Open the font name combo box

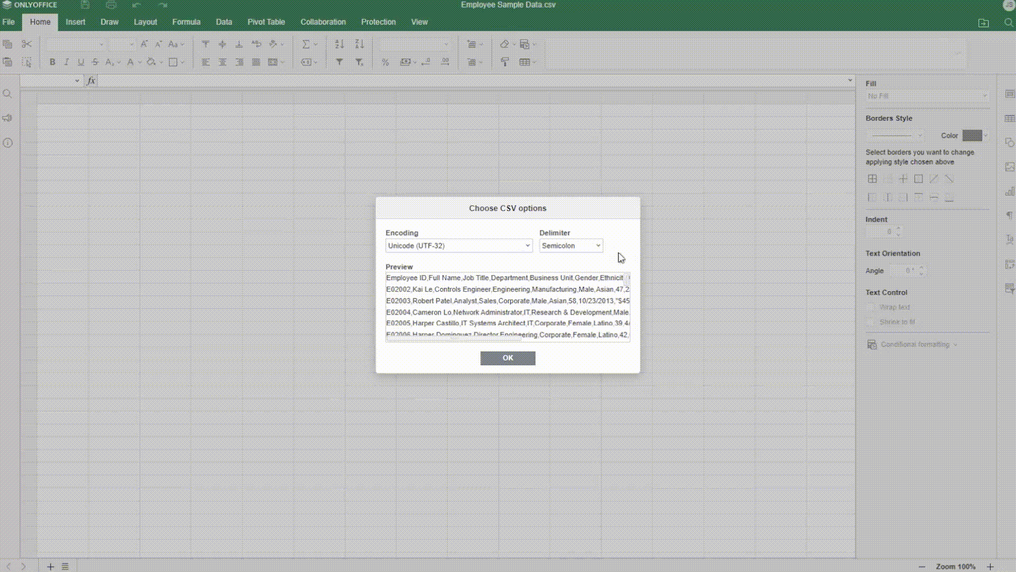point(76,44)
